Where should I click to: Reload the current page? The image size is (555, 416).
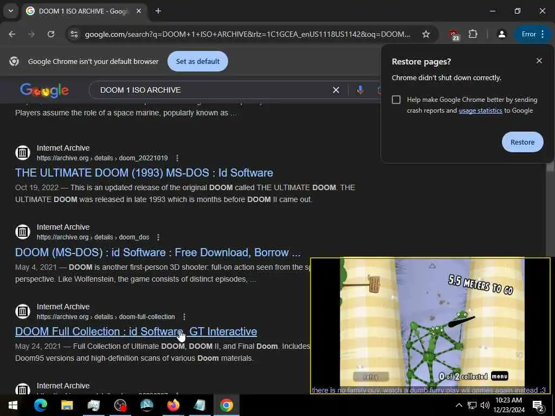(x=51, y=34)
